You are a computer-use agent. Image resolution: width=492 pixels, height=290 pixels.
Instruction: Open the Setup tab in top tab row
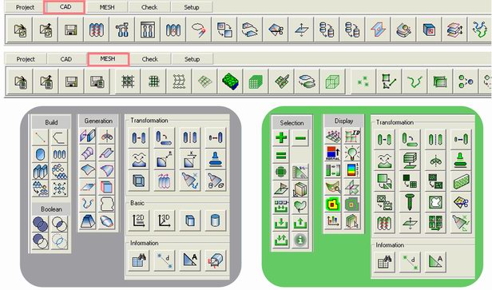click(192, 7)
